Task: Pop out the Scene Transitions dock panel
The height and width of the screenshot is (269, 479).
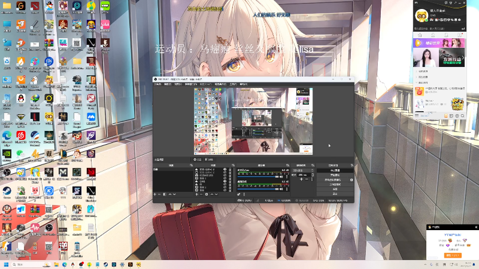Action: click(313, 166)
